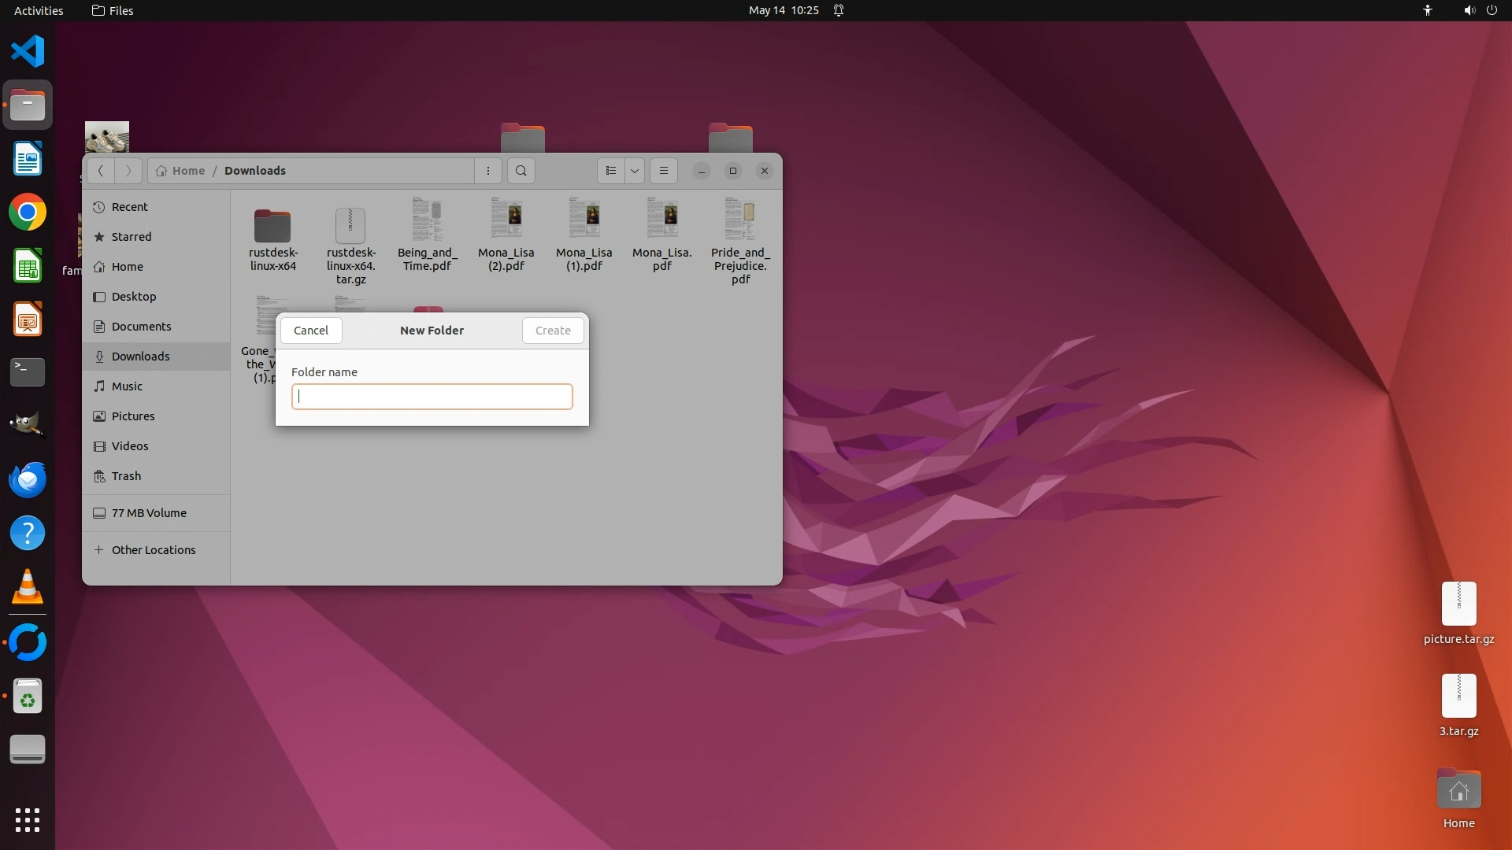Select the 77 MB Volume entry
Screen dimensions: 1512x850
[x=148, y=513]
